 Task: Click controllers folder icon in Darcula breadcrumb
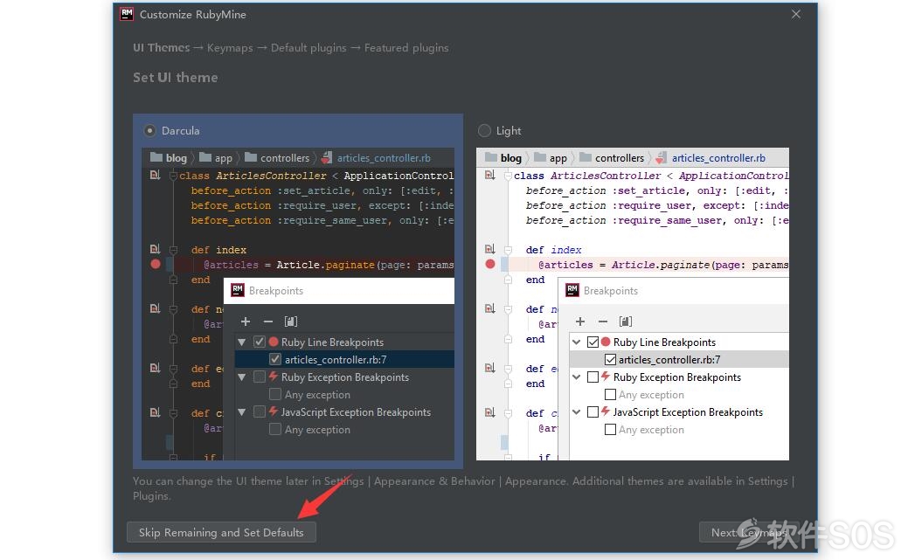(251, 157)
